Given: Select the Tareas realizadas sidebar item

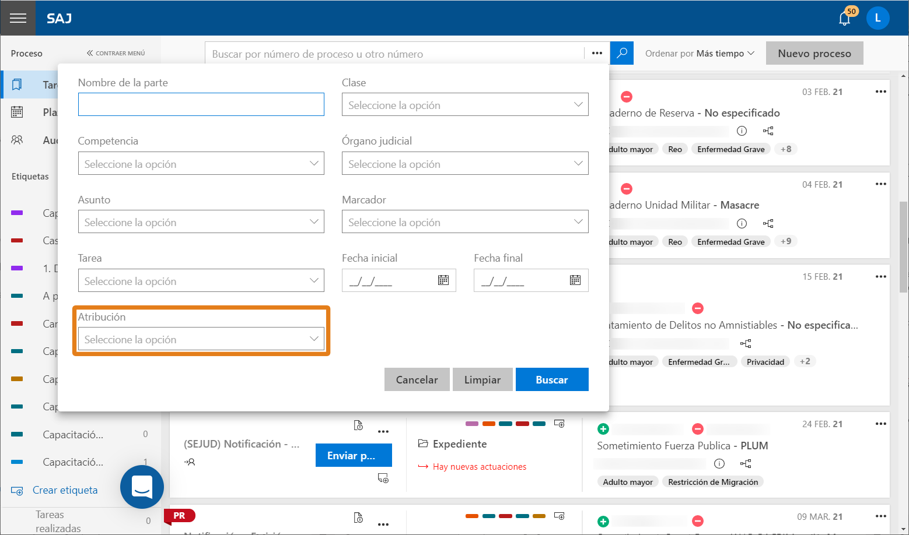Looking at the screenshot, I should (x=82, y=521).
